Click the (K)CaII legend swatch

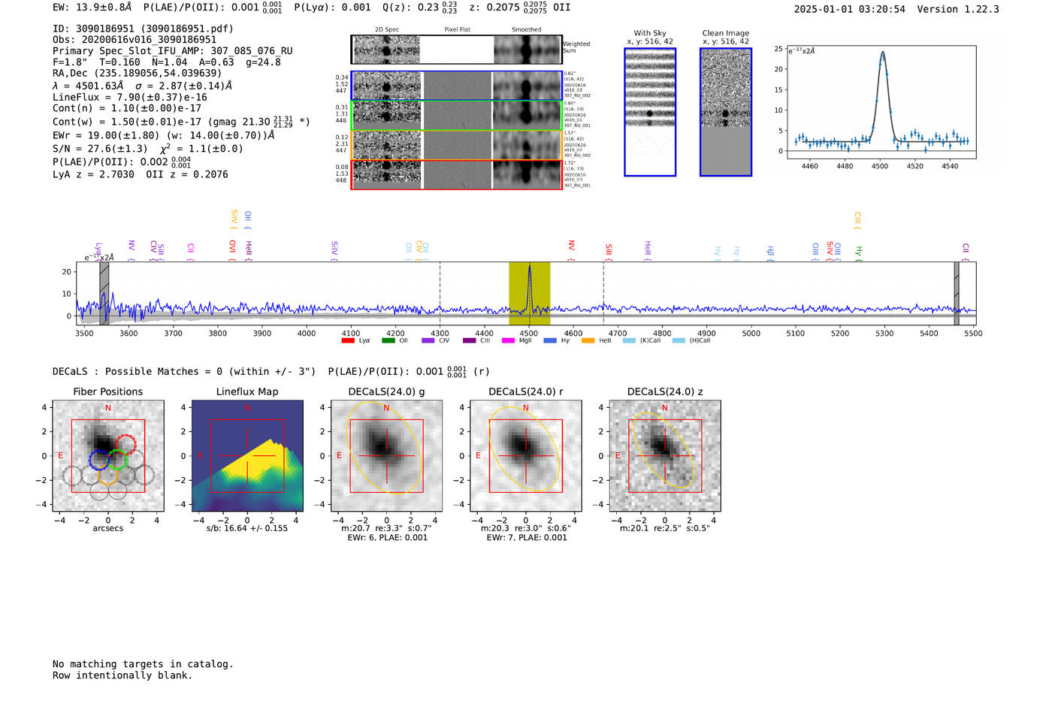coord(629,340)
